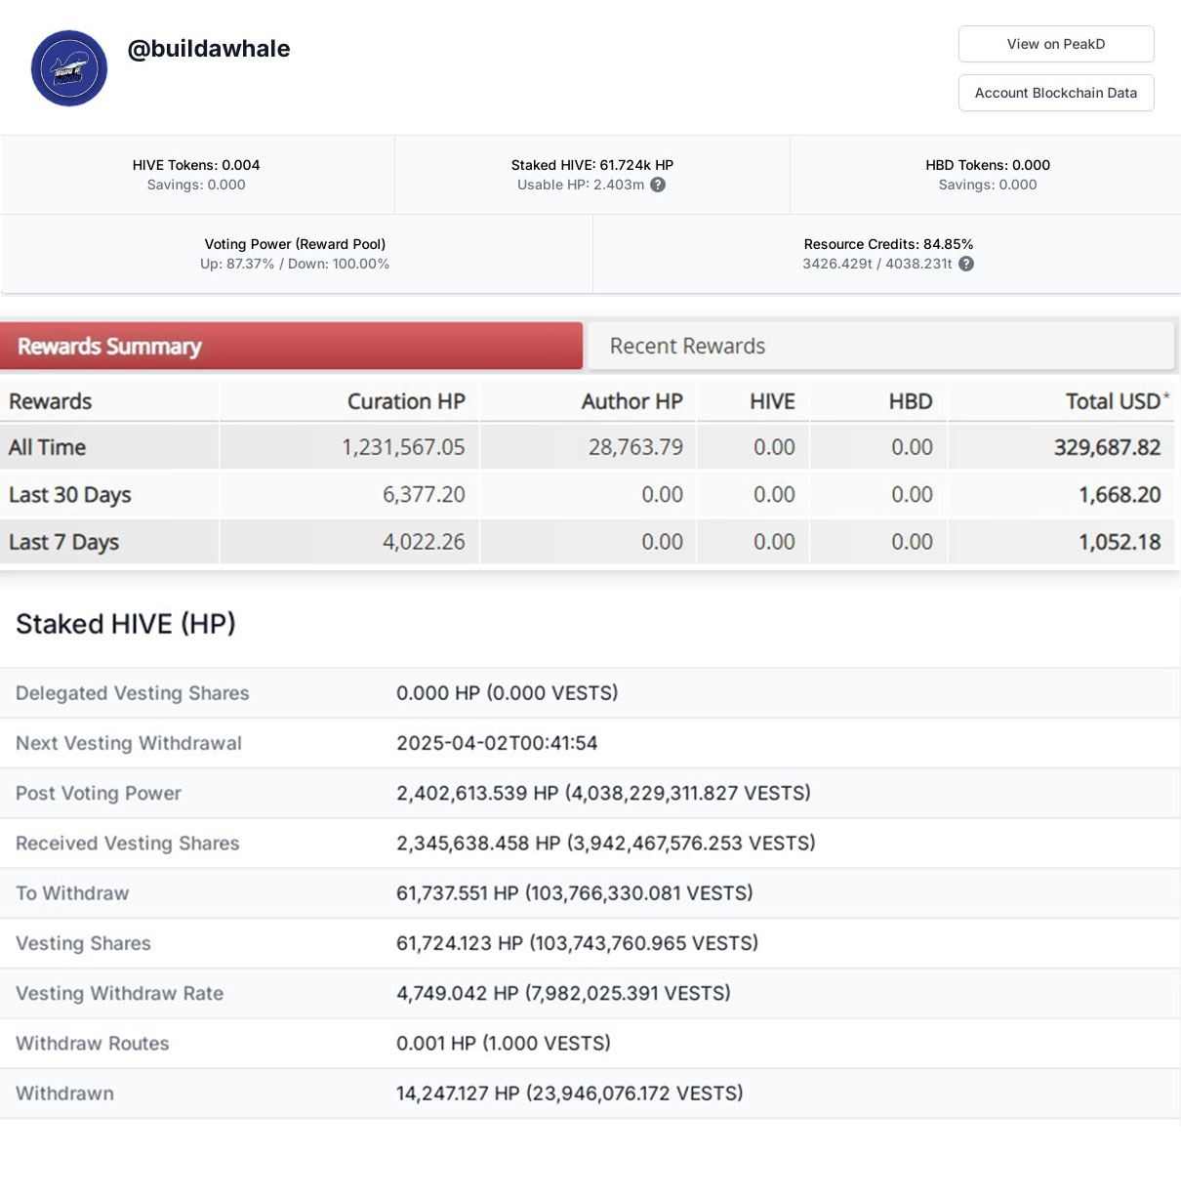Click the Staked HIVE (HP) heading
The image size is (1181, 1197).
pyautogui.click(x=126, y=624)
